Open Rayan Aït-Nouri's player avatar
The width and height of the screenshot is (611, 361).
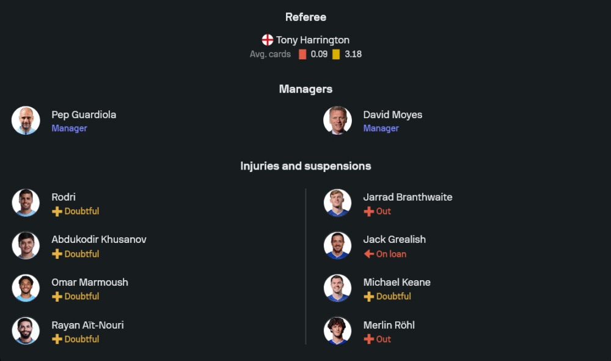[x=26, y=331]
